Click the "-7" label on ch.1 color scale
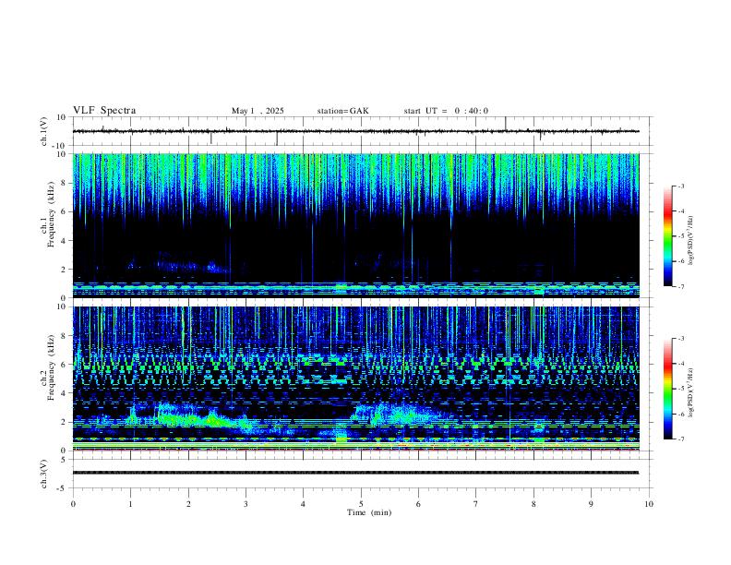Image resolution: width=731 pixels, height=565 pixels. pos(681,287)
